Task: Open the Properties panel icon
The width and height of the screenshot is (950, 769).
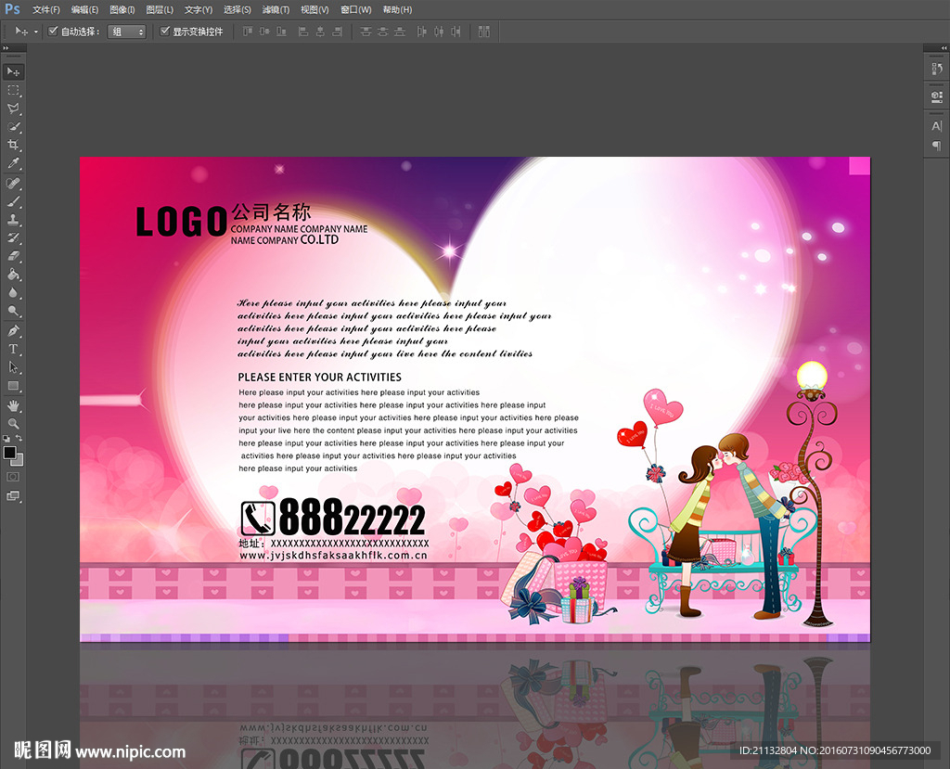Action: (x=937, y=96)
